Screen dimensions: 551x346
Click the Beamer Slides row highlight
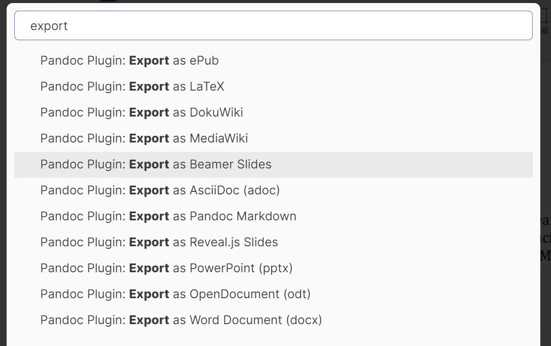click(x=356, y=164)
